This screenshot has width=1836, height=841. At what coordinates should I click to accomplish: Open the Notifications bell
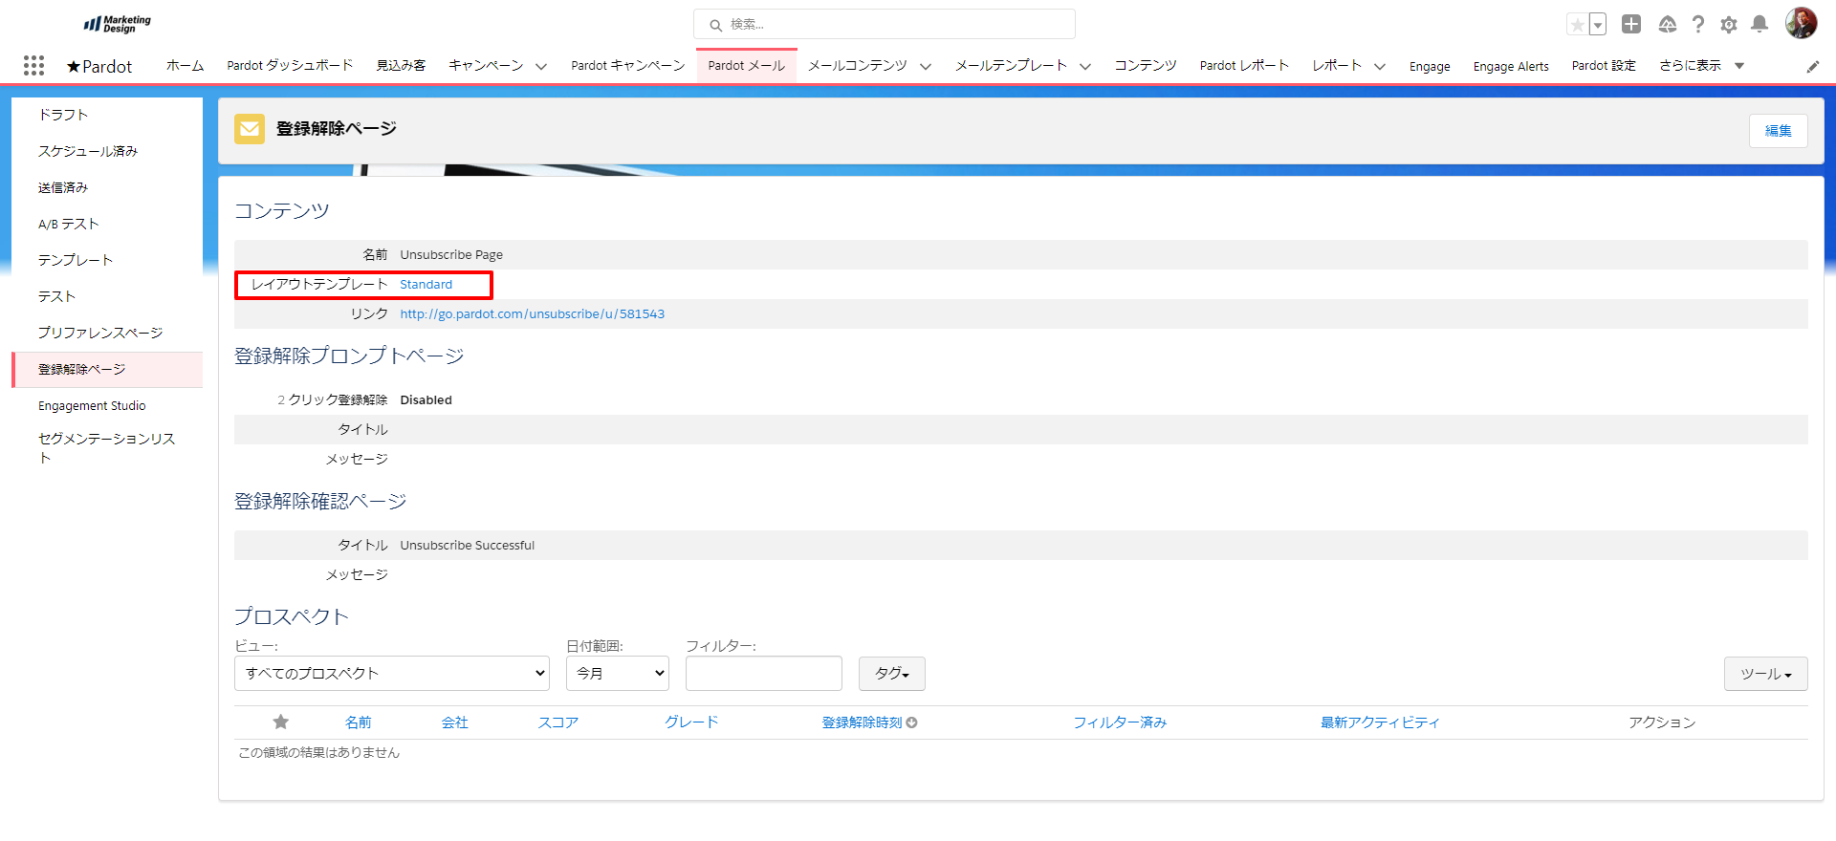coord(1759,25)
